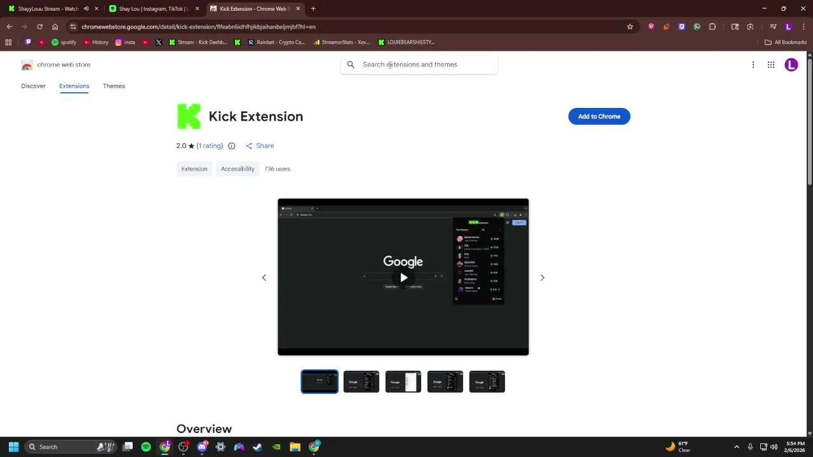Go to the chrome web store home logo
Screen dimensions: 813x457
(56, 65)
